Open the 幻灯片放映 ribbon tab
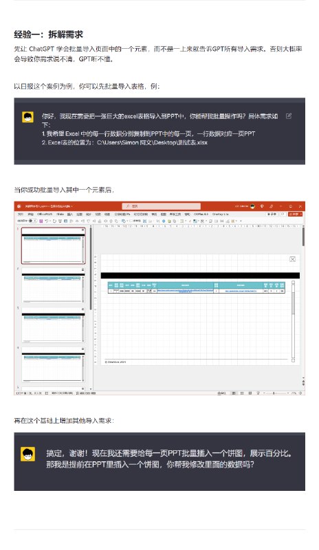This screenshot has width=319, height=550. coord(141,214)
